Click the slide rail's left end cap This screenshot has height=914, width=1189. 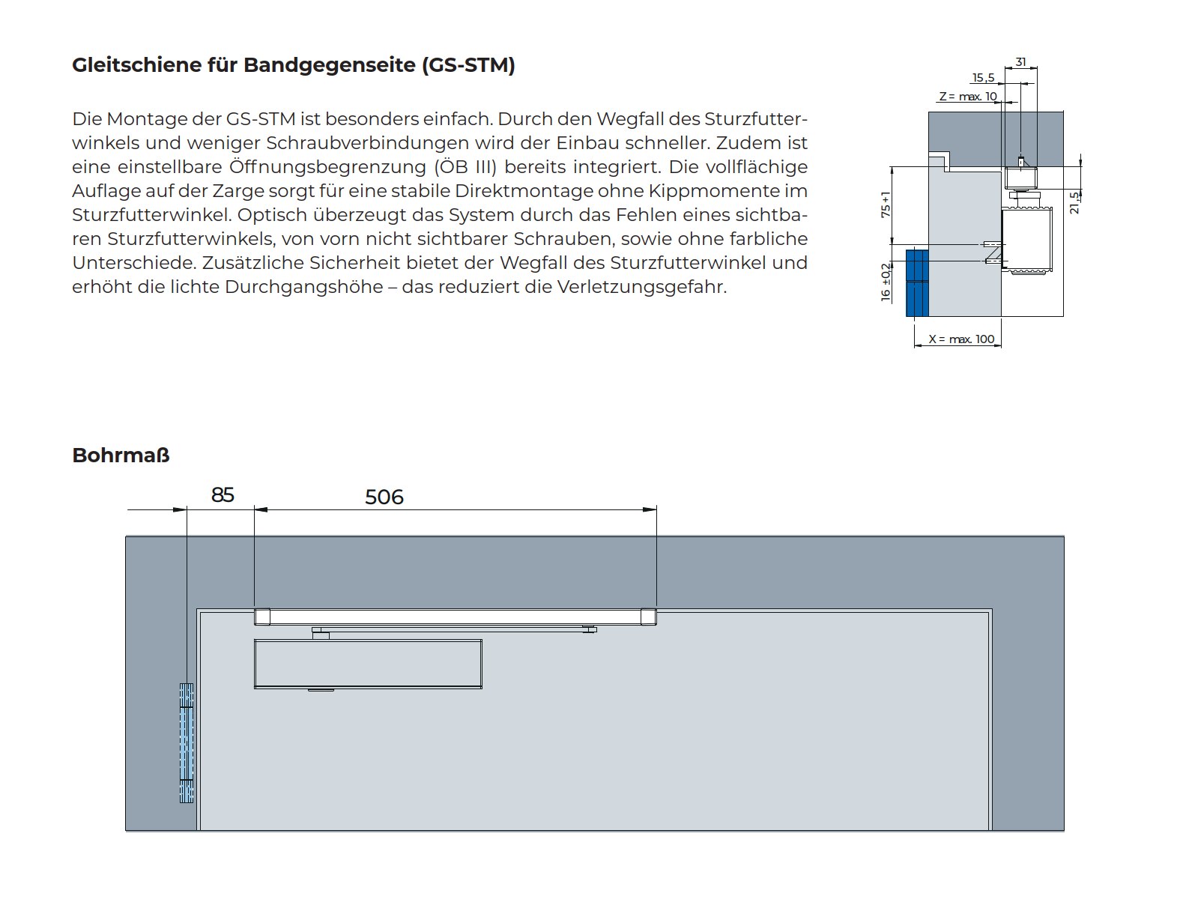[x=262, y=617]
